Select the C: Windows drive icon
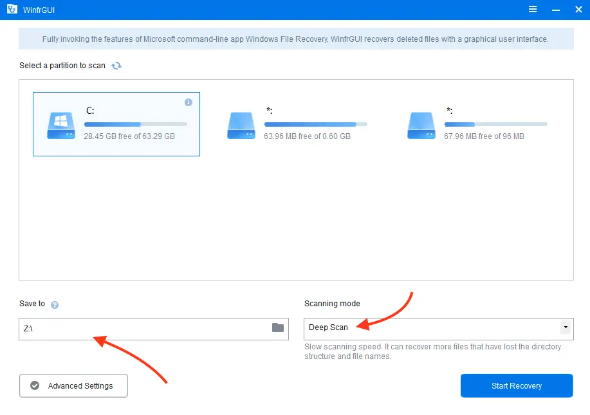590x415 pixels. click(60, 125)
